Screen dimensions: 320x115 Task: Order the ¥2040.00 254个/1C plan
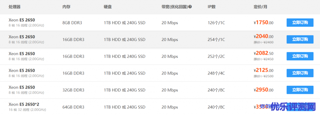click(300, 39)
